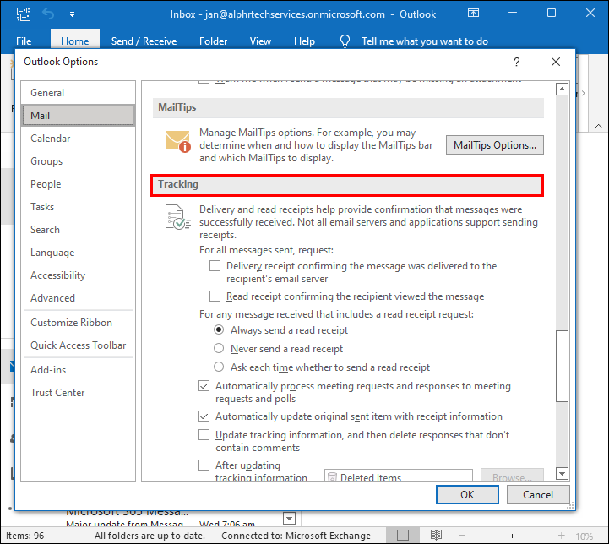Click the options pane vertical scrollbar thumb
609x544 pixels.
pyautogui.click(x=562, y=366)
